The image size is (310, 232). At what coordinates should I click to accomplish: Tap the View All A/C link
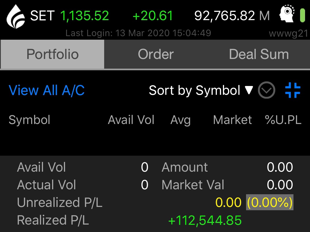pos(47,90)
